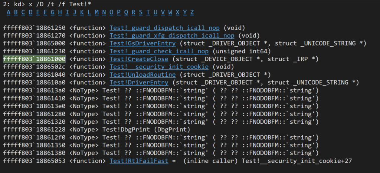380x173 pixels.
Task: Filter symbols by letter M
Action: (97, 12)
